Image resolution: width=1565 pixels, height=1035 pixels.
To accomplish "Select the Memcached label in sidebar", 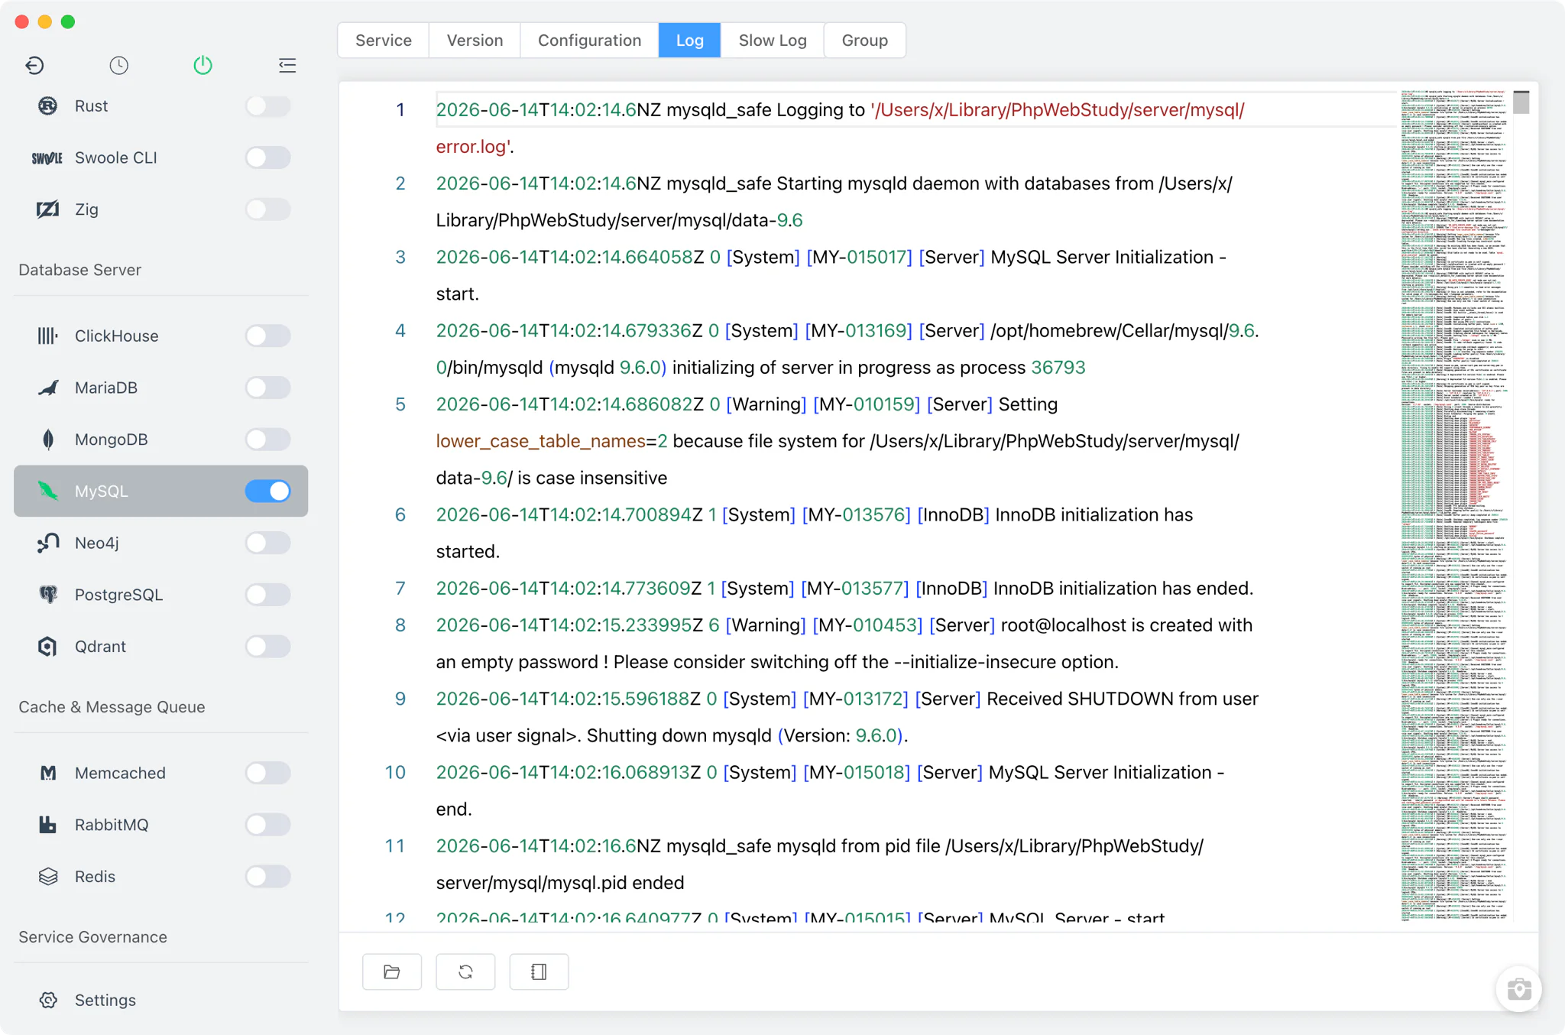I will pos(120,773).
